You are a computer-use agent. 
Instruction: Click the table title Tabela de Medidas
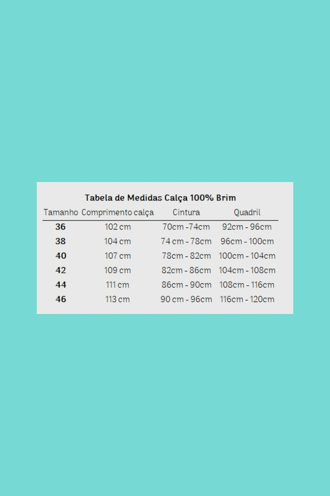160,198
